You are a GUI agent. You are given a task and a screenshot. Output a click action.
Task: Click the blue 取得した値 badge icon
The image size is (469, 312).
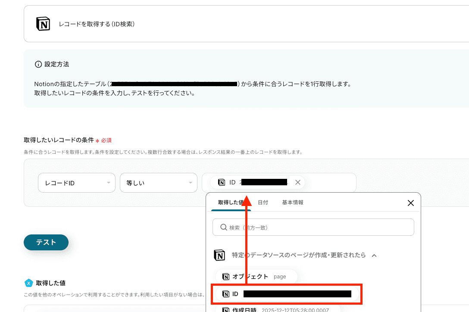click(x=29, y=283)
